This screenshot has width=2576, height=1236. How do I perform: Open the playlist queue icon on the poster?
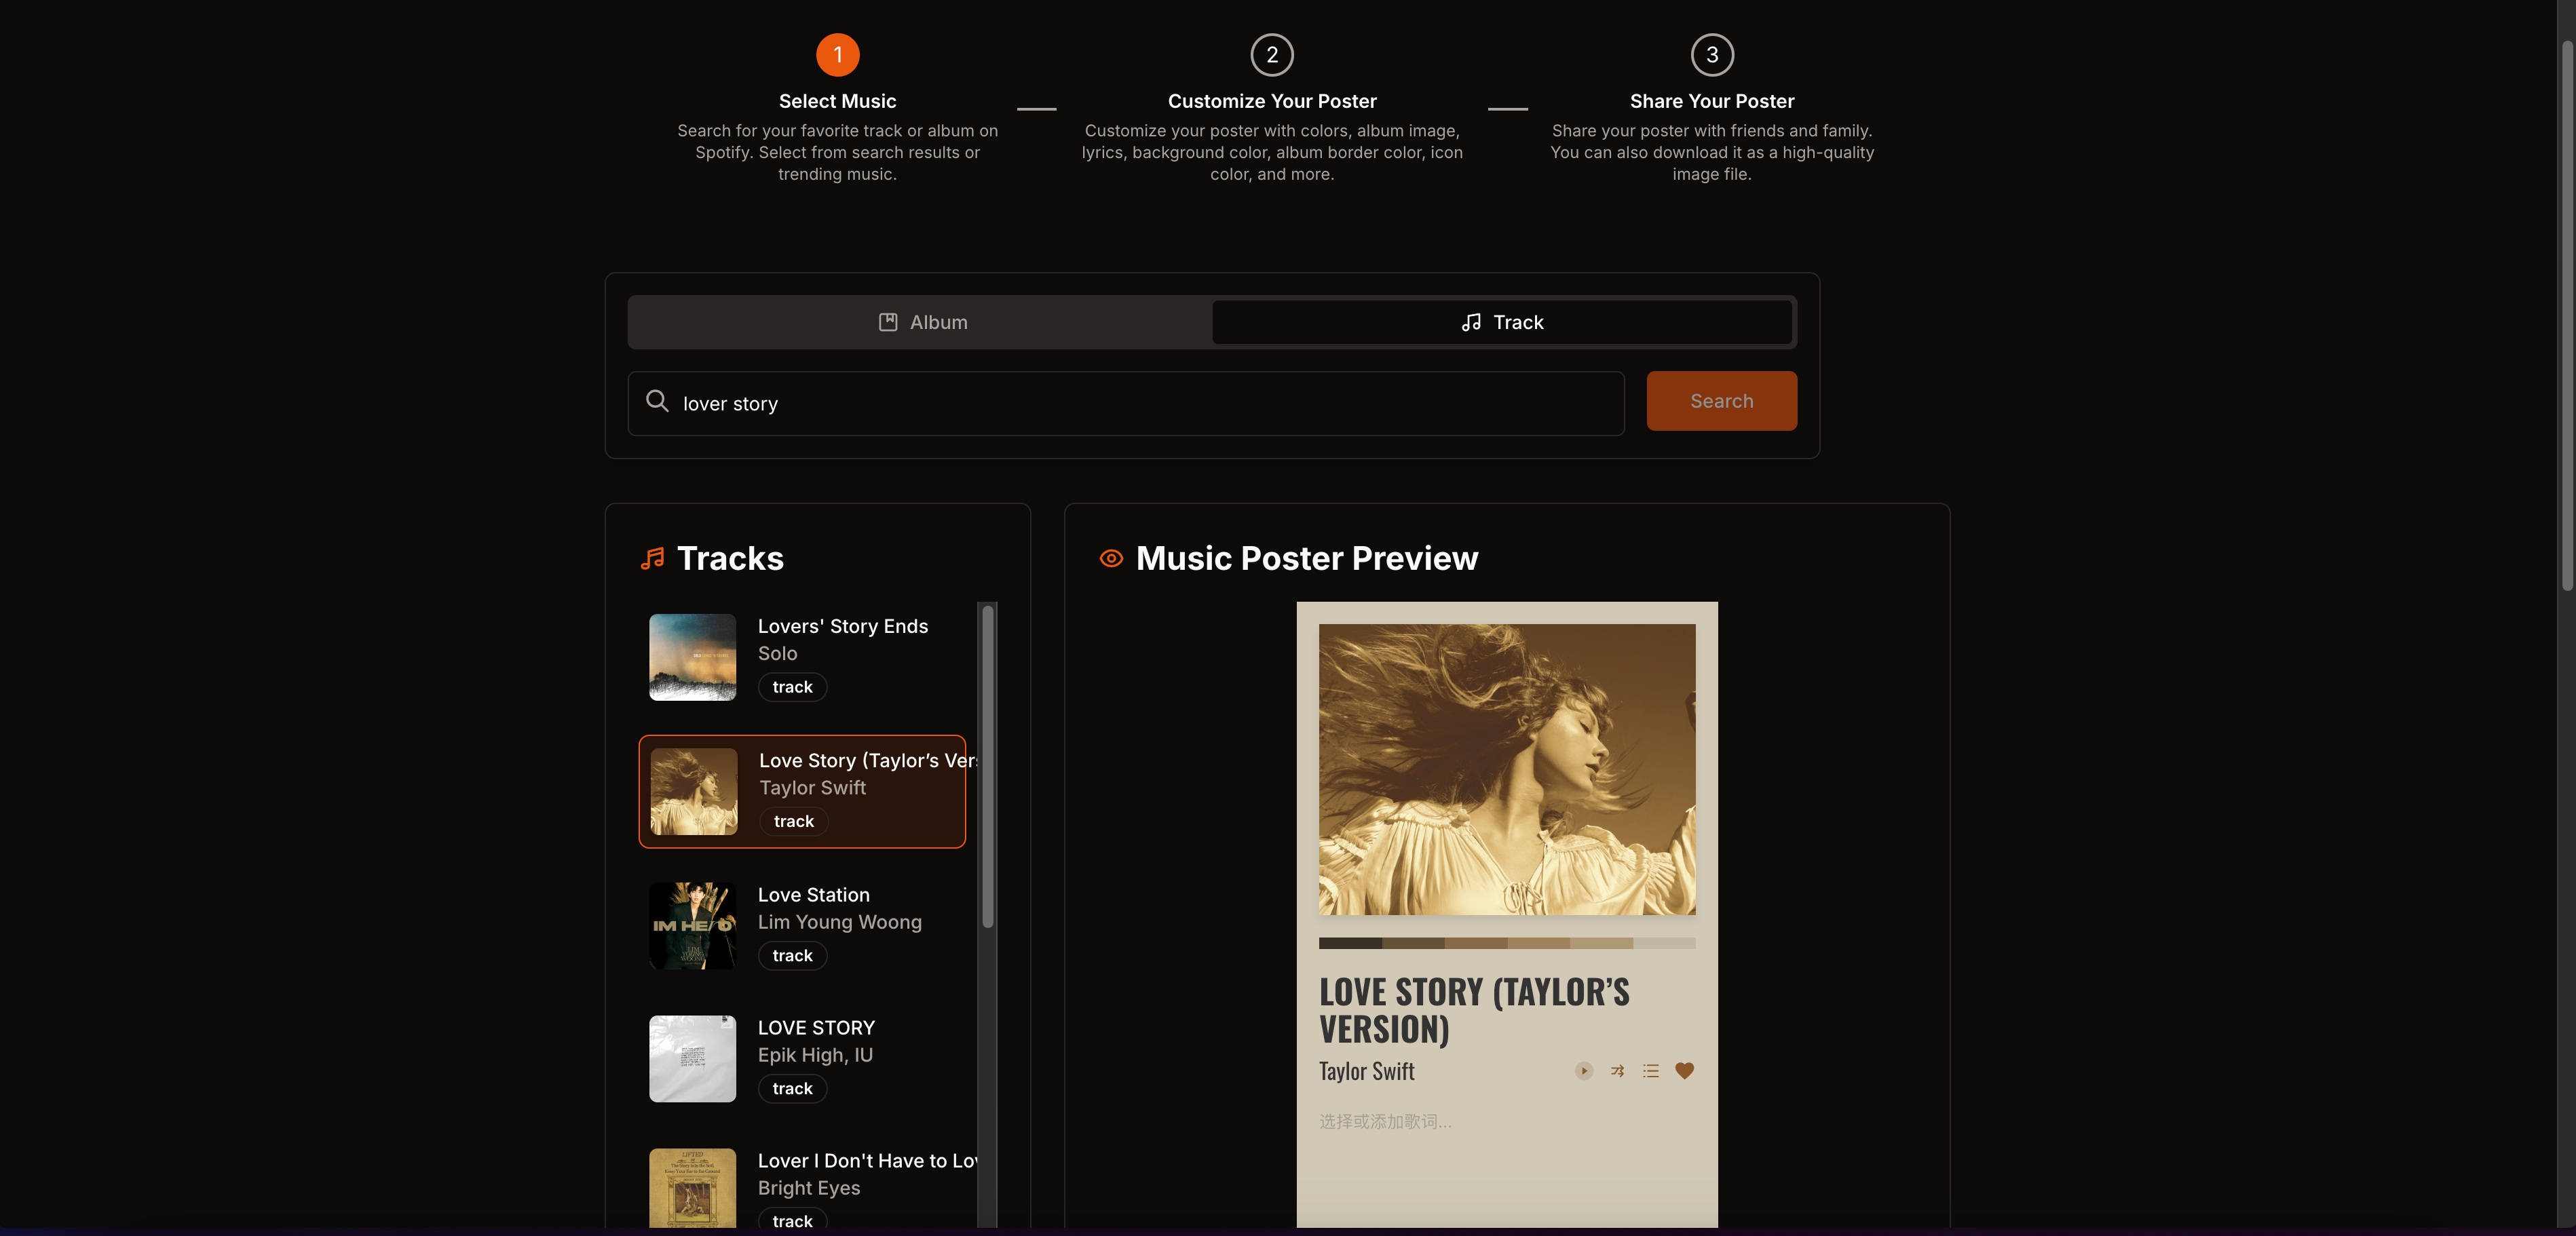pos(1651,1071)
